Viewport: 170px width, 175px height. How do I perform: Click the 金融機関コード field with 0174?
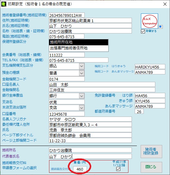point(67,79)
